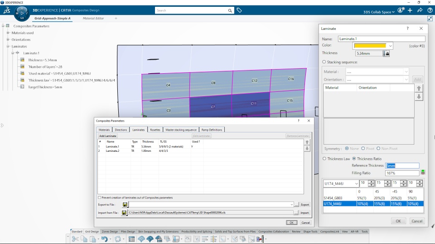Image resolution: width=435 pixels, height=244 pixels.
Task: Select Thickness Law radio button
Action: point(324,159)
